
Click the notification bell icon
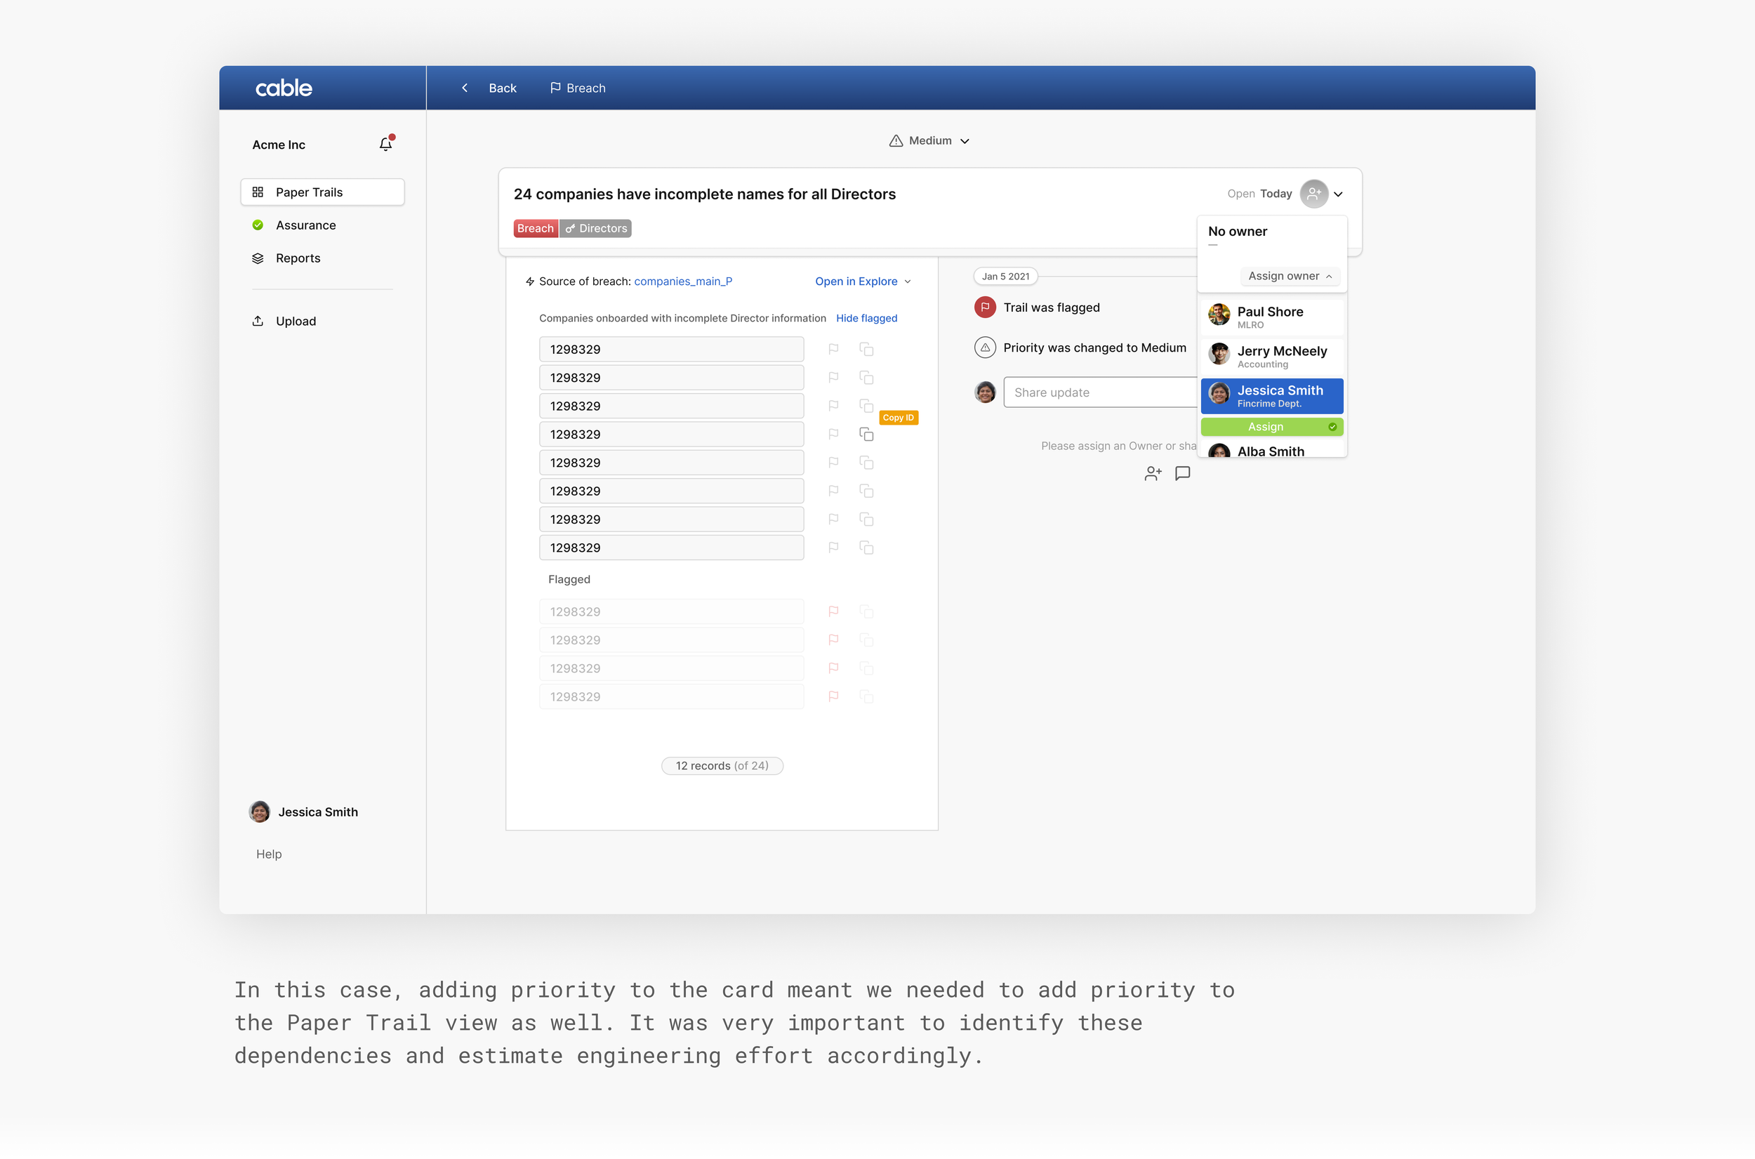[x=385, y=144]
